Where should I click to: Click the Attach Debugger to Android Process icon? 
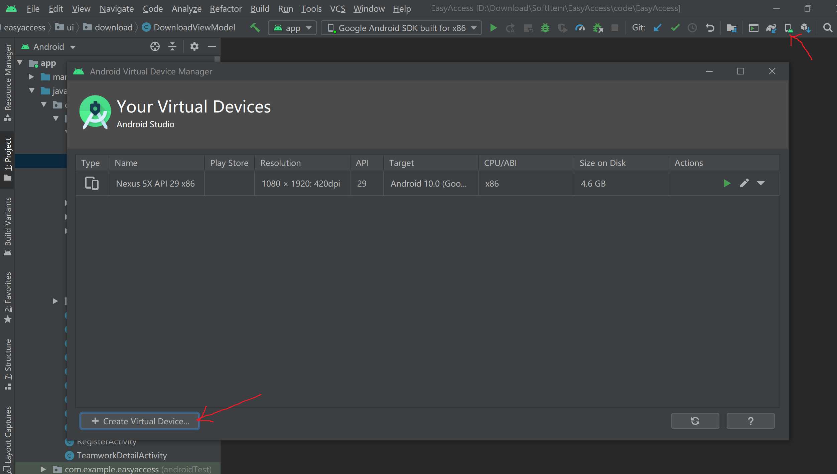pos(598,27)
